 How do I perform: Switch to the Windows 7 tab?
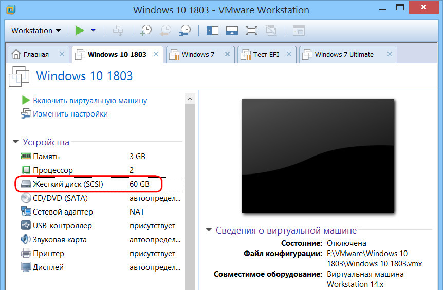(200, 54)
